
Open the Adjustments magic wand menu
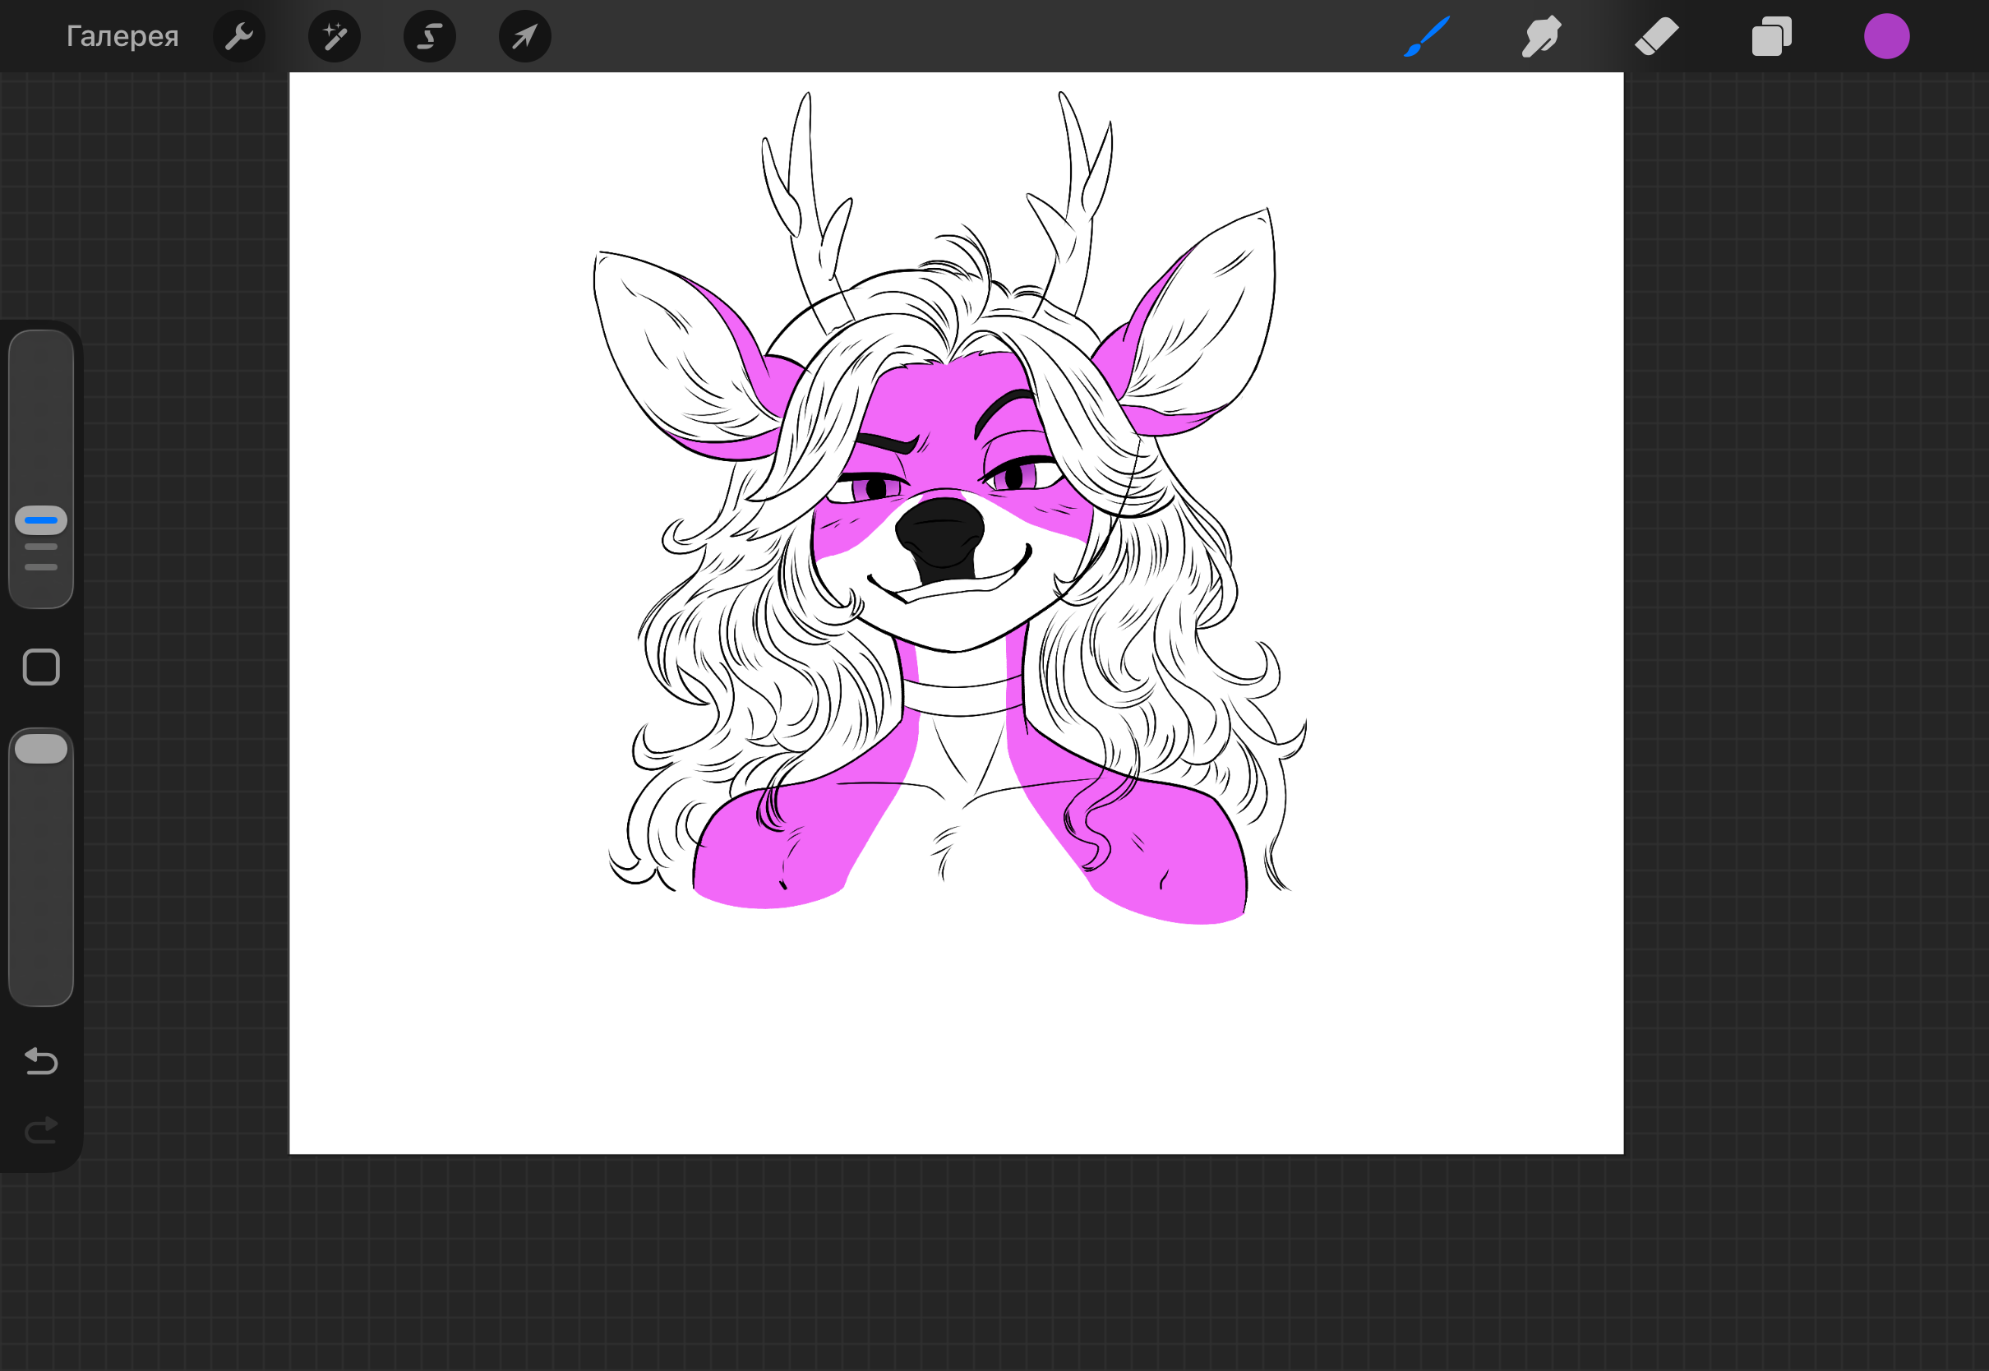334,36
